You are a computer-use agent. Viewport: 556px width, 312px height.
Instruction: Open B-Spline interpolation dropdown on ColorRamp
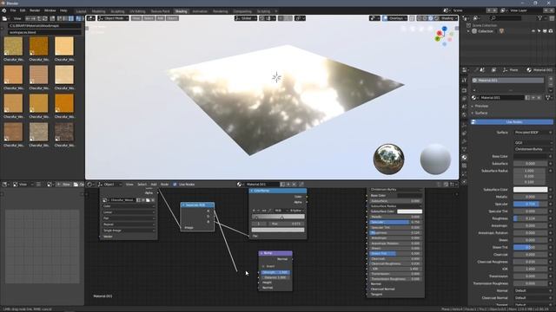(296, 211)
